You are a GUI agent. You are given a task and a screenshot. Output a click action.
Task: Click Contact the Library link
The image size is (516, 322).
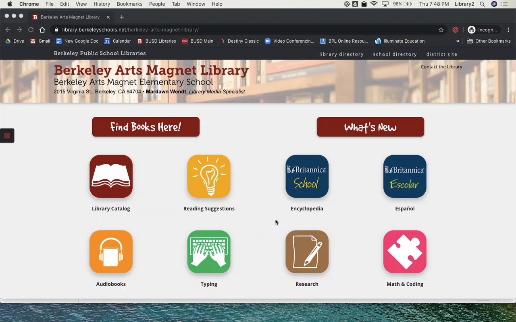point(441,67)
